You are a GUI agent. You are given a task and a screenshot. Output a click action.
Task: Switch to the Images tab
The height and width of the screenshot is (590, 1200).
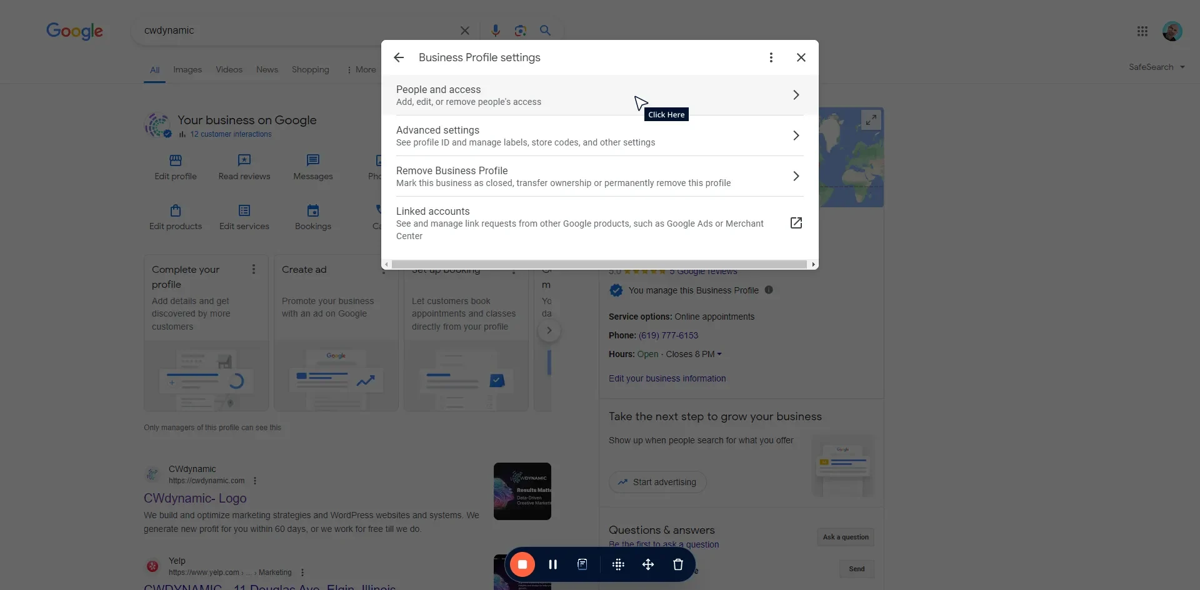pyautogui.click(x=187, y=69)
